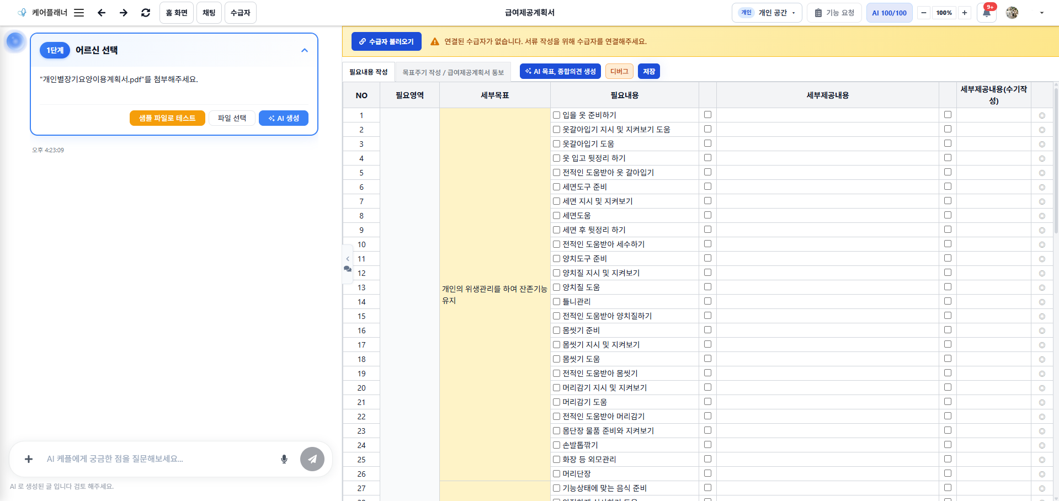Click the microphone icon in chat input
Screen dimensions: 1059x501
point(284,459)
